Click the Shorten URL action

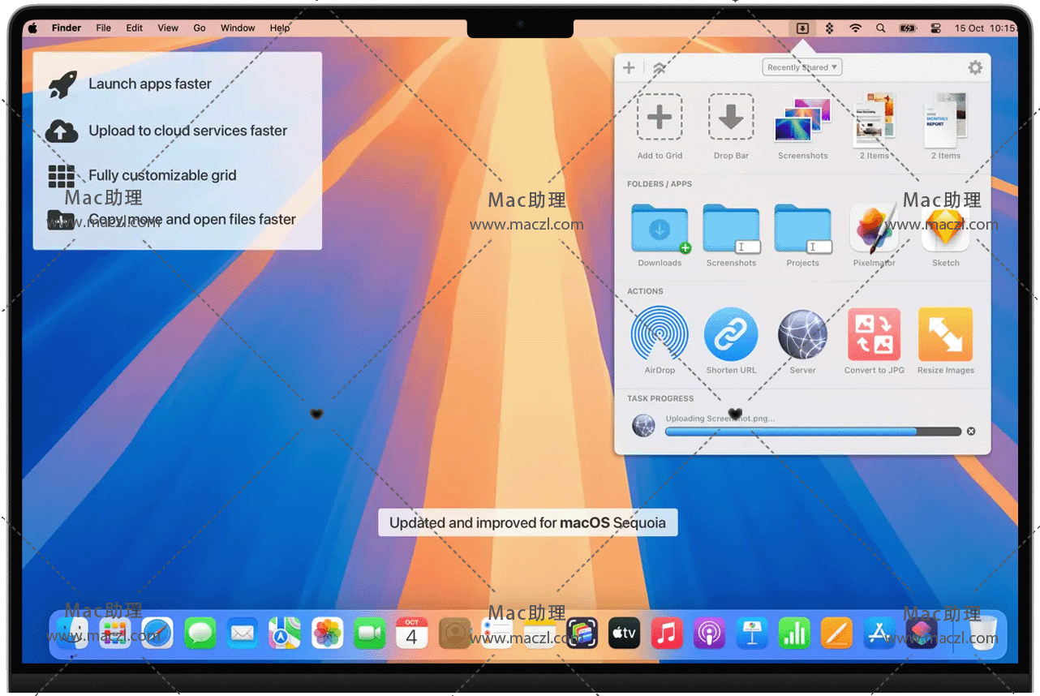pos(731,334)
